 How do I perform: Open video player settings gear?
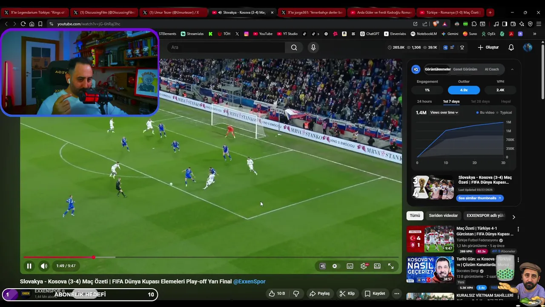point(364,266)
